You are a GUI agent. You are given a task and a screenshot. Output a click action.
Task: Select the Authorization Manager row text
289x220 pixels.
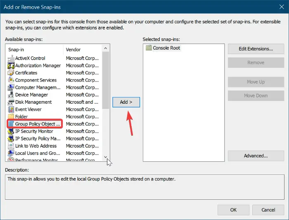tap(38, 65)
